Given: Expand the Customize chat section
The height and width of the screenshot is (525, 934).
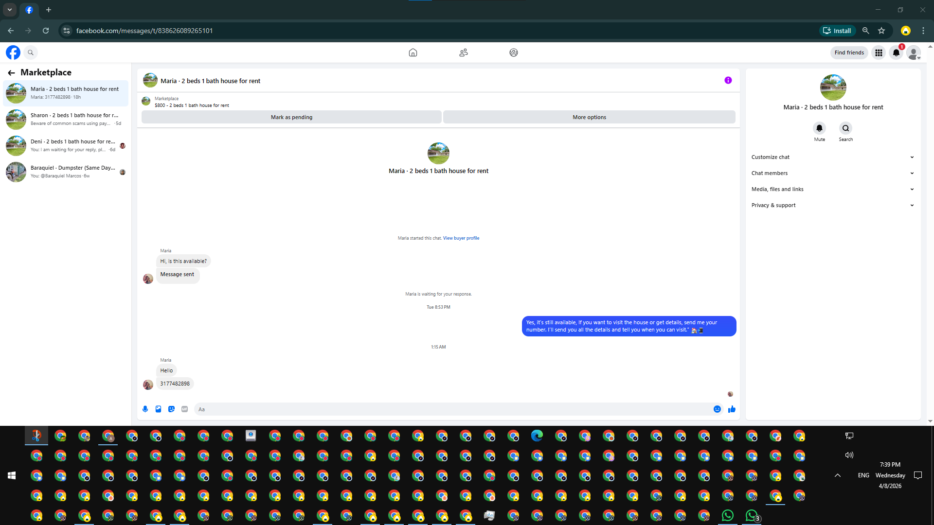Looking at the screenshot, I should tap(832, 157).
